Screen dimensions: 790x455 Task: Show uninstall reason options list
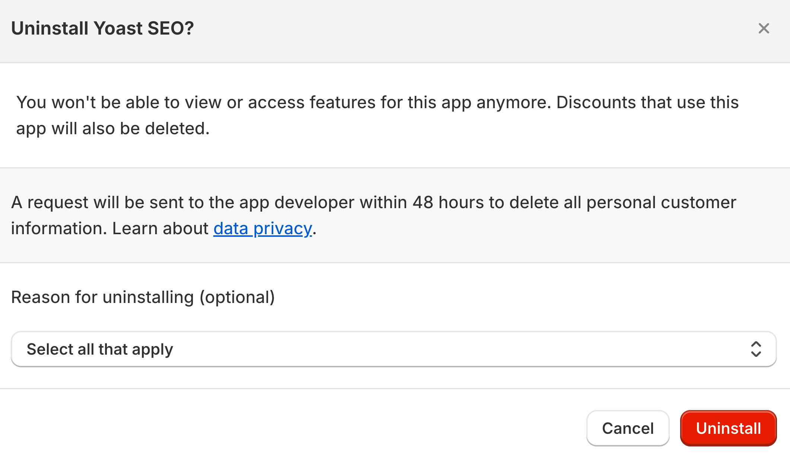point(394,349)
